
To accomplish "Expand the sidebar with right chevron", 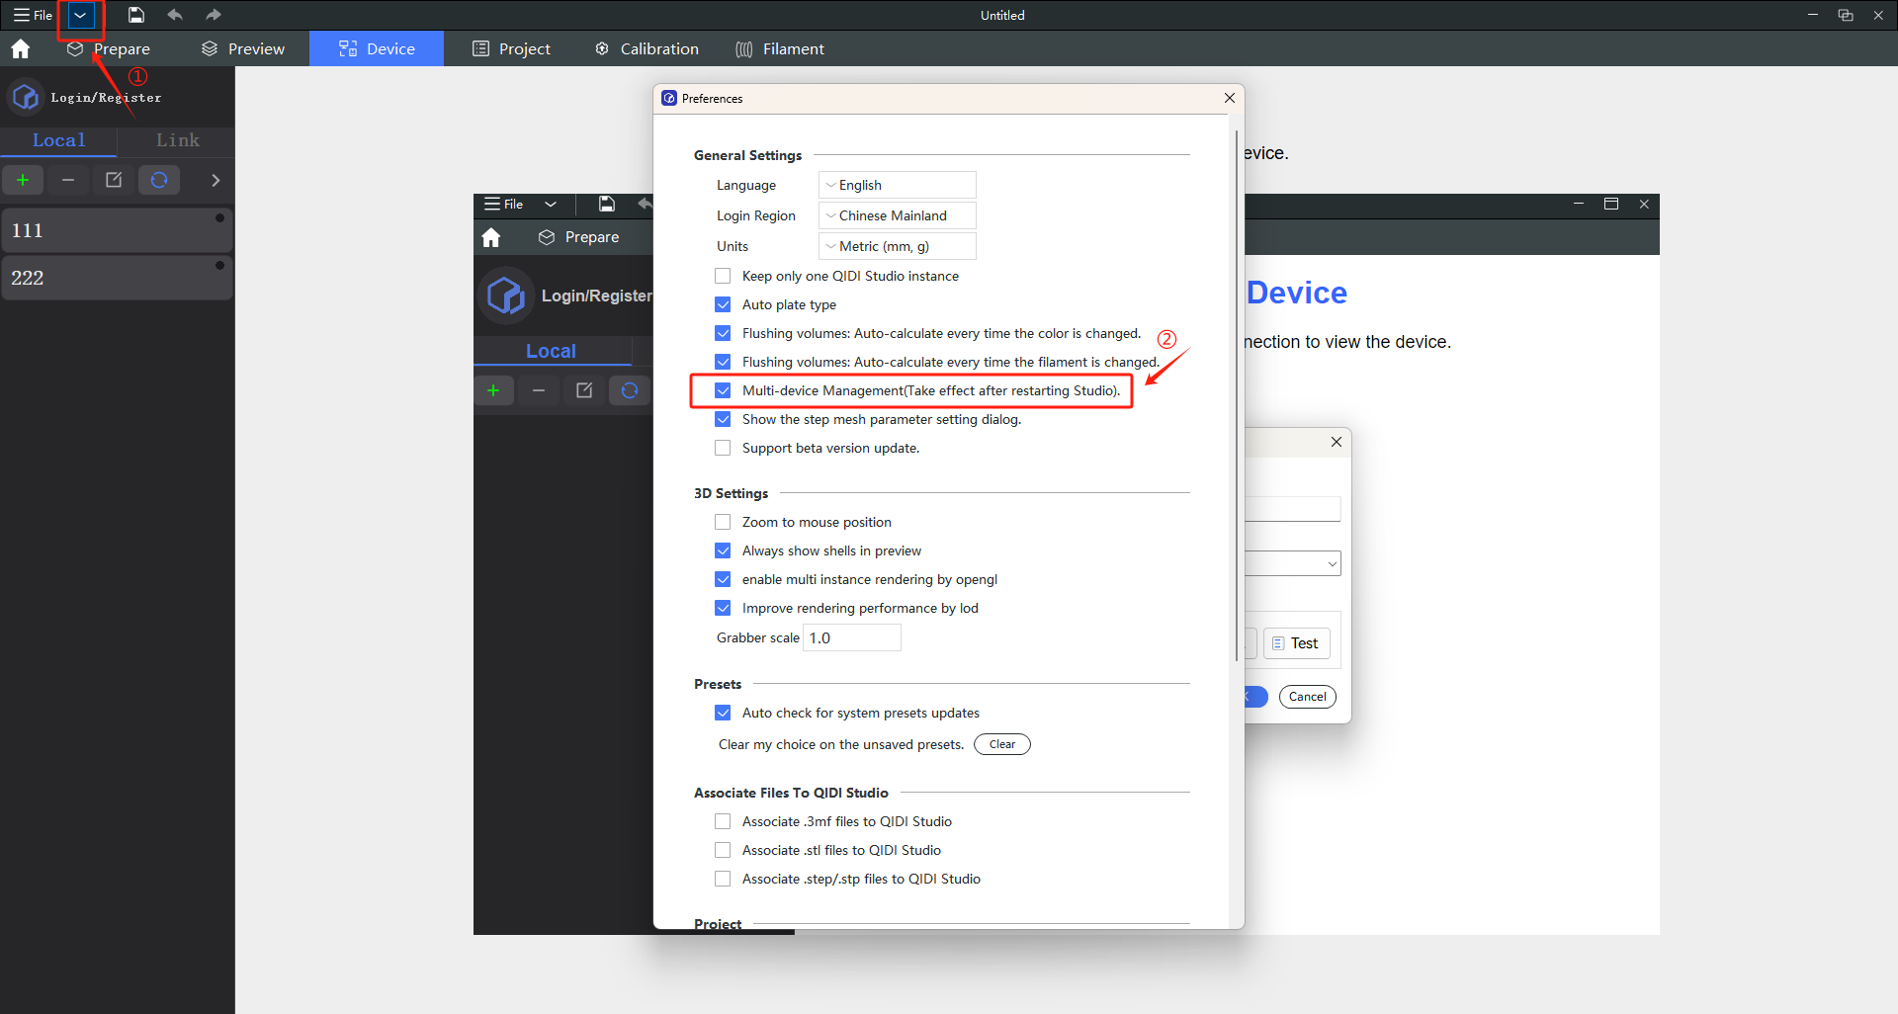I will (215, 180).
